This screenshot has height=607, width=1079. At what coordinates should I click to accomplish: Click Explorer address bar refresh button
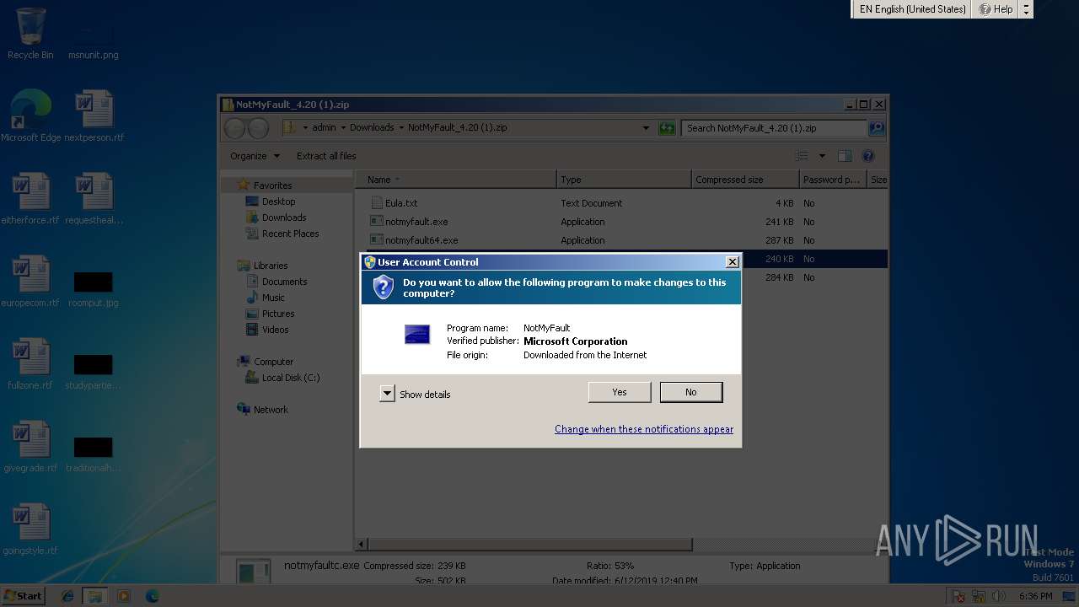tap(667, 128)
